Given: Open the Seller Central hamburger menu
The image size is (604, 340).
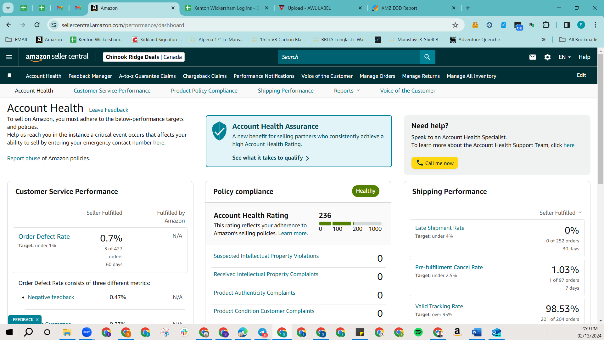Looking at the screenshot, I should (9, 57).
